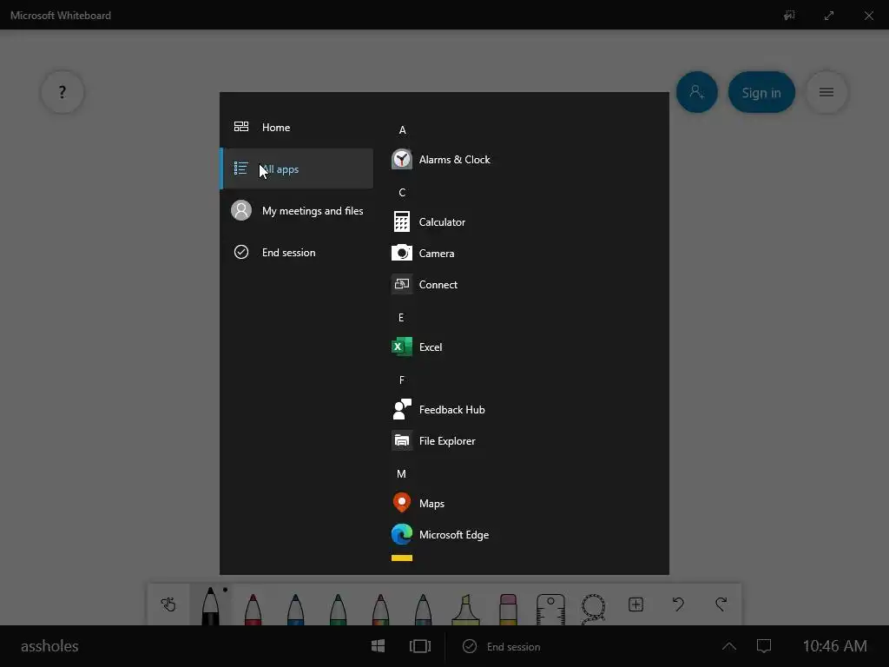
Task: Click the title bar feedback icon
Action: coord(789,16)
